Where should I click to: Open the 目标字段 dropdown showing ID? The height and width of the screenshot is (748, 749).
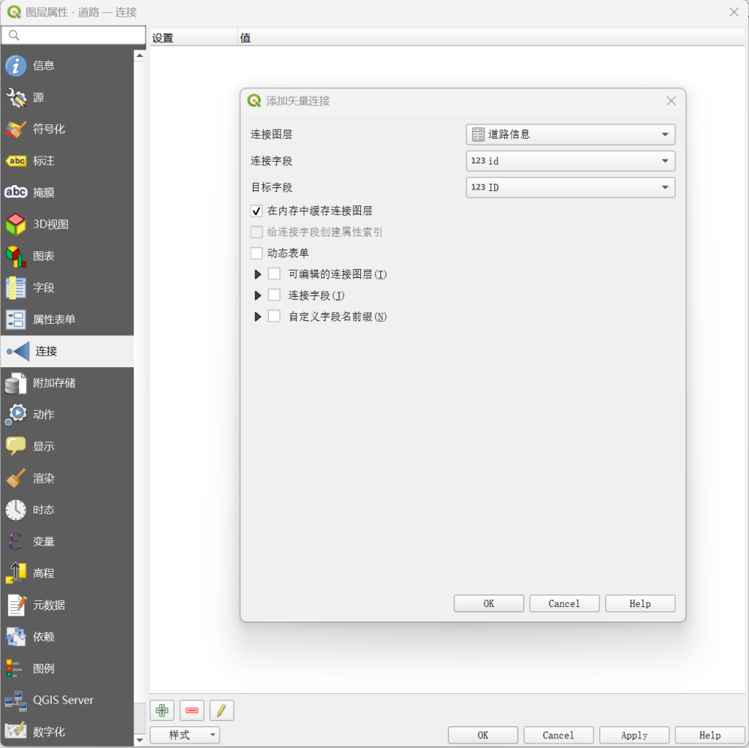pyautogui.click(x=570, y=187)
